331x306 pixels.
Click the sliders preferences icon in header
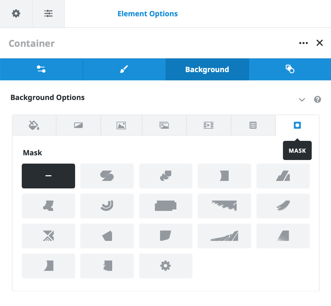click(x=48, y=13)
